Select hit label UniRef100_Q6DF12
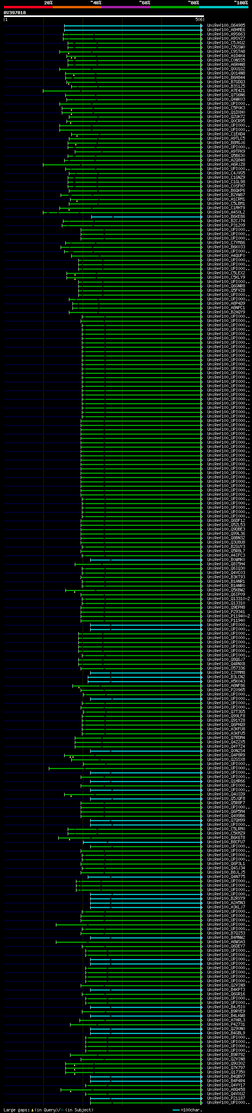Image resolution: width=252 pixels, height=1113 pixels. pyautogui.click(x=226, y=521)
